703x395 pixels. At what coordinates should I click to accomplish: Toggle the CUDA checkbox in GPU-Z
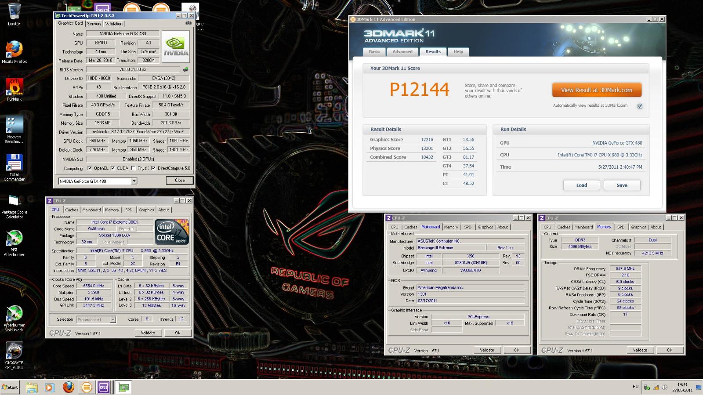tap(112, 168)
